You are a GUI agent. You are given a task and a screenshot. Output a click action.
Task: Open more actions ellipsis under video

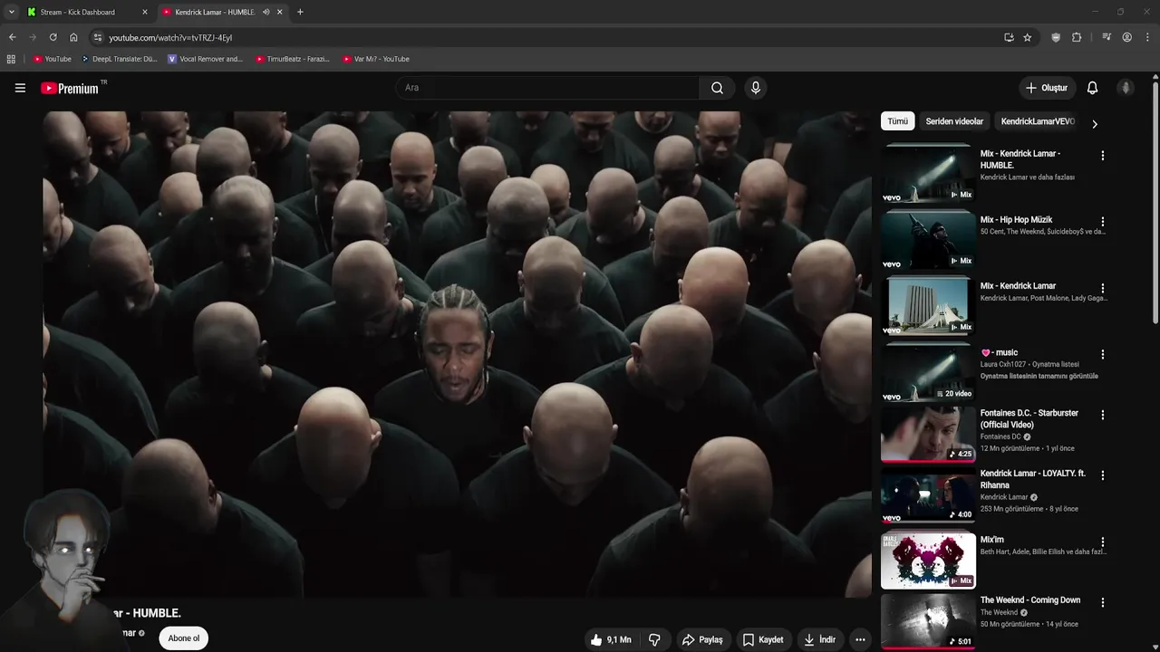[860, 639]
